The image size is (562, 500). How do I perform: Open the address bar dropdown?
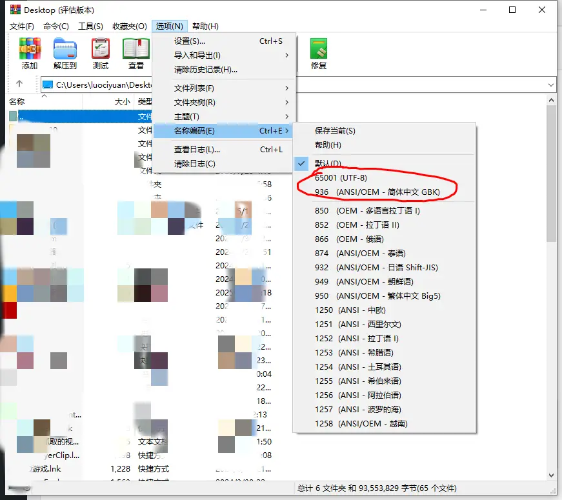click(x=552, y=84)
